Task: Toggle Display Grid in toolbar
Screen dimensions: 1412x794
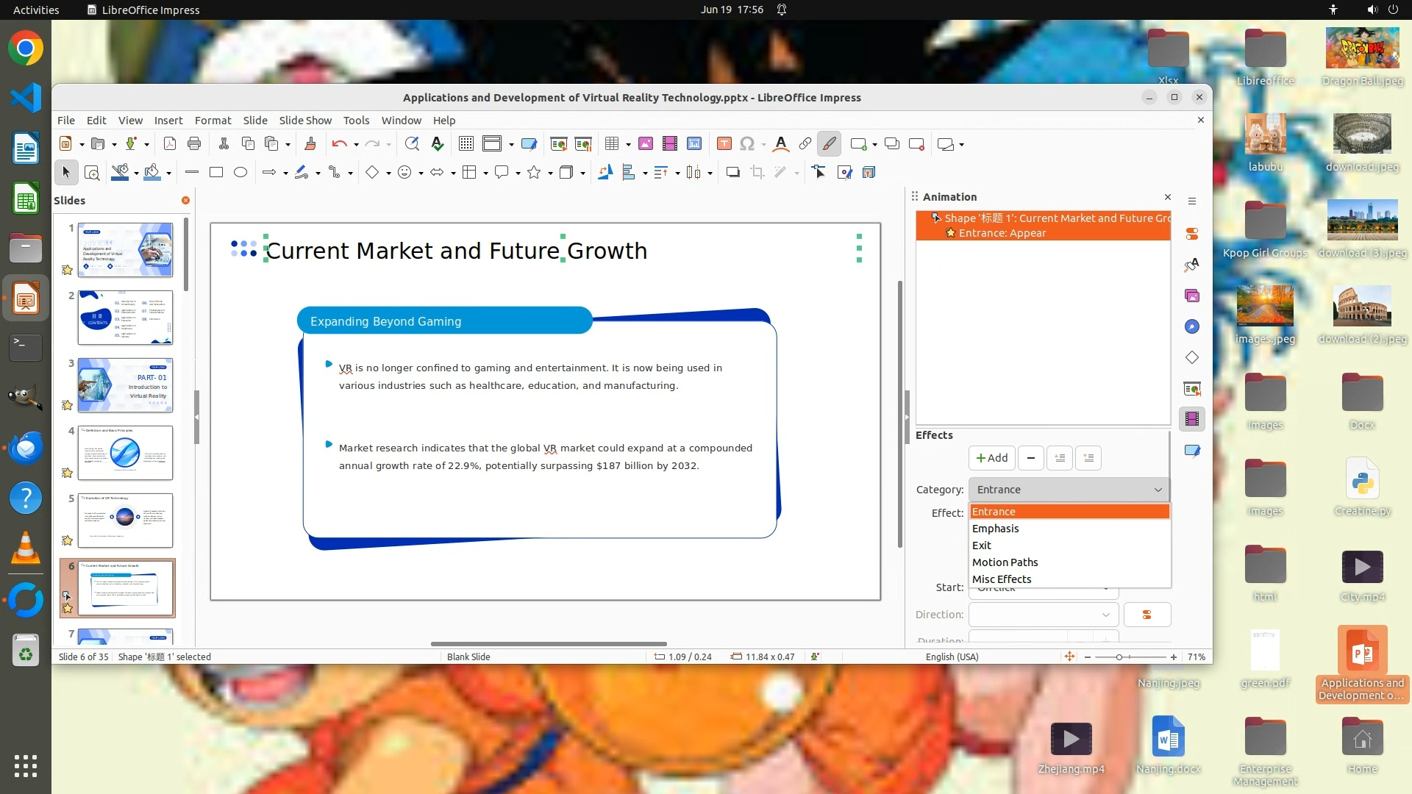Action: (466, 144)
